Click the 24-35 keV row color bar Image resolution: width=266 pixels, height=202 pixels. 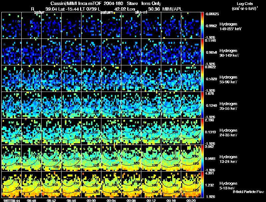pos(202,131)
